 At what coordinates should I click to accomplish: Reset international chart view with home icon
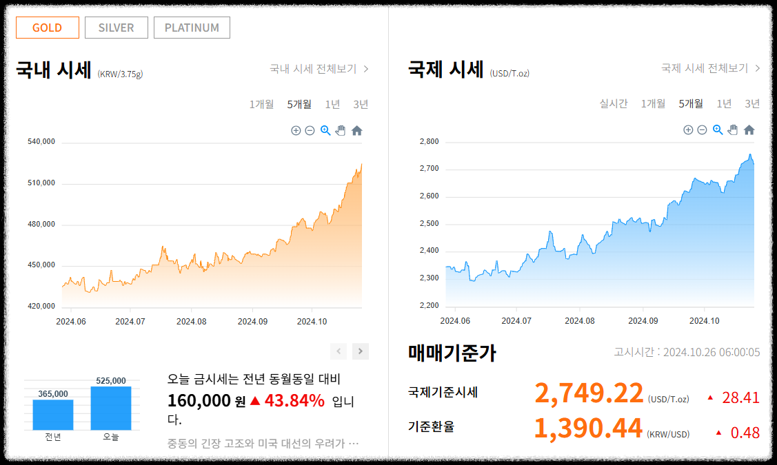(749, 130)
